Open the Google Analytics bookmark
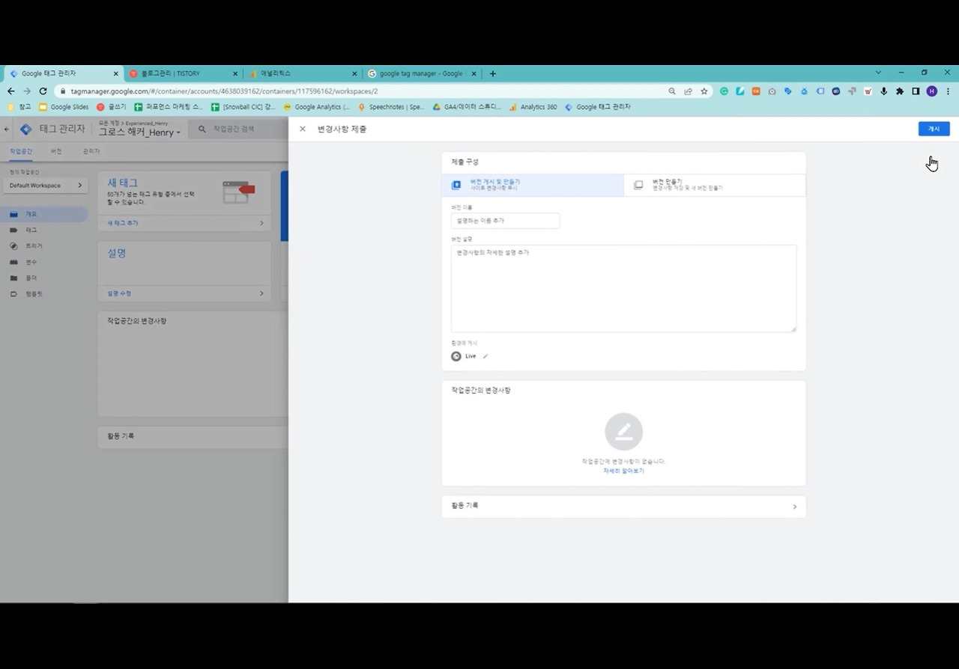Screen dimensions: 959x669 (317, 107)
